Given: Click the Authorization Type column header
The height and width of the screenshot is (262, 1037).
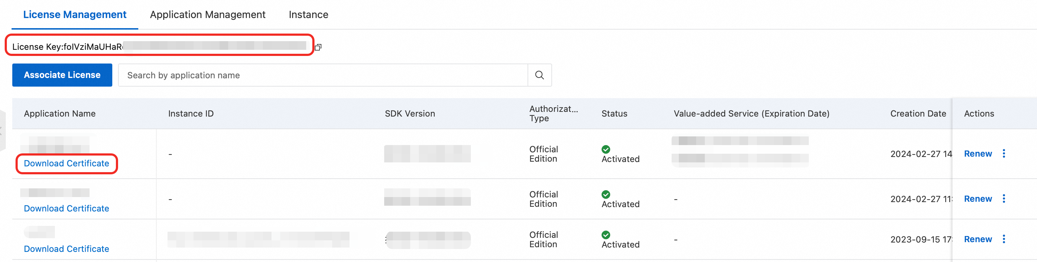Looking at the screenshot, I should (554, 113).
